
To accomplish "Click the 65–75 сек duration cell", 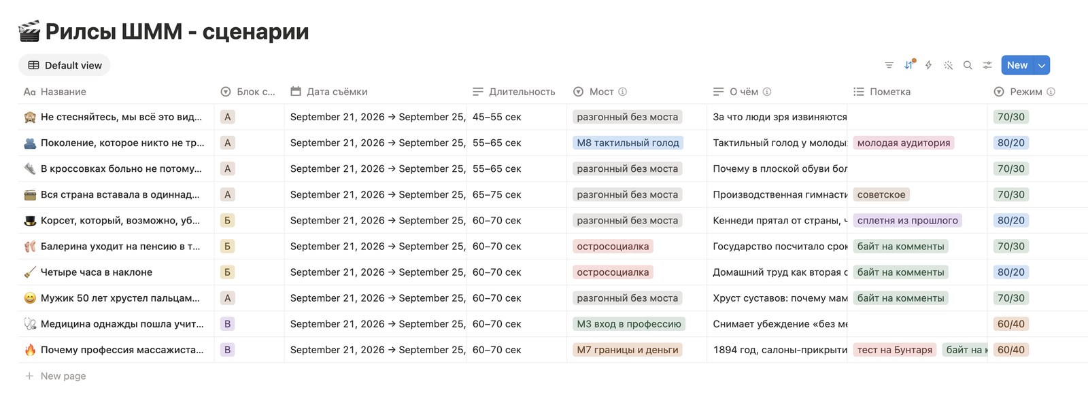I will [516, 194].
